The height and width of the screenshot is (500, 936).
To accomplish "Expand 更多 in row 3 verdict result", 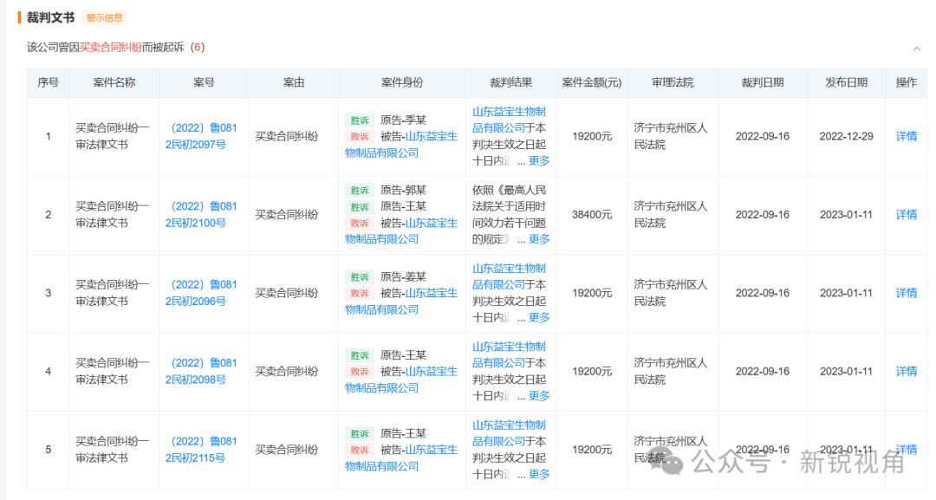I will pos(539,317).
